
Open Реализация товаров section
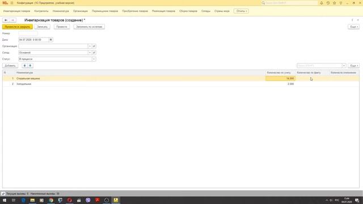(163, 11)
